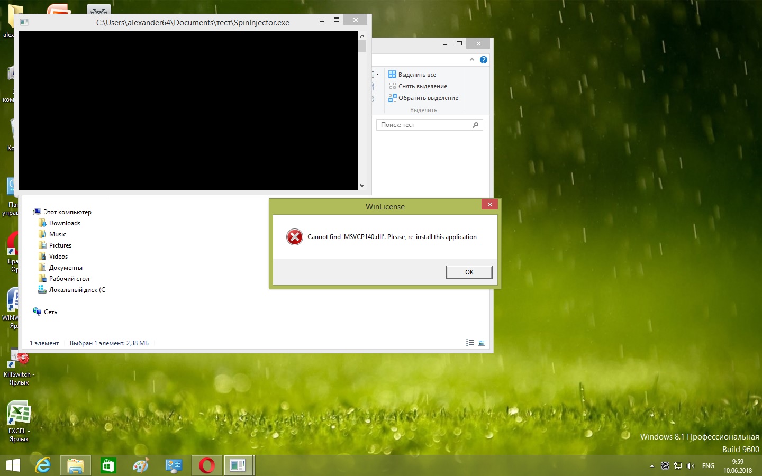The height and width of the screenshot is (476, 762).
Task: Open the Control Panel taskbar icon
Action: pos(174,465)
